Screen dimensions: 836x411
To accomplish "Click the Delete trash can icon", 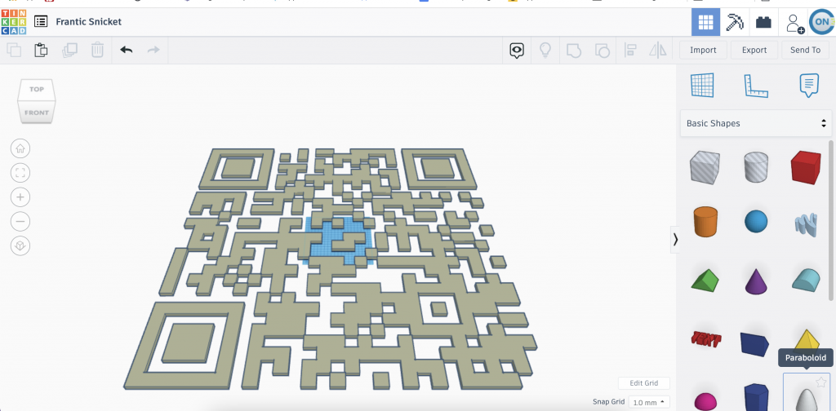I will click(x=97, y=50).
